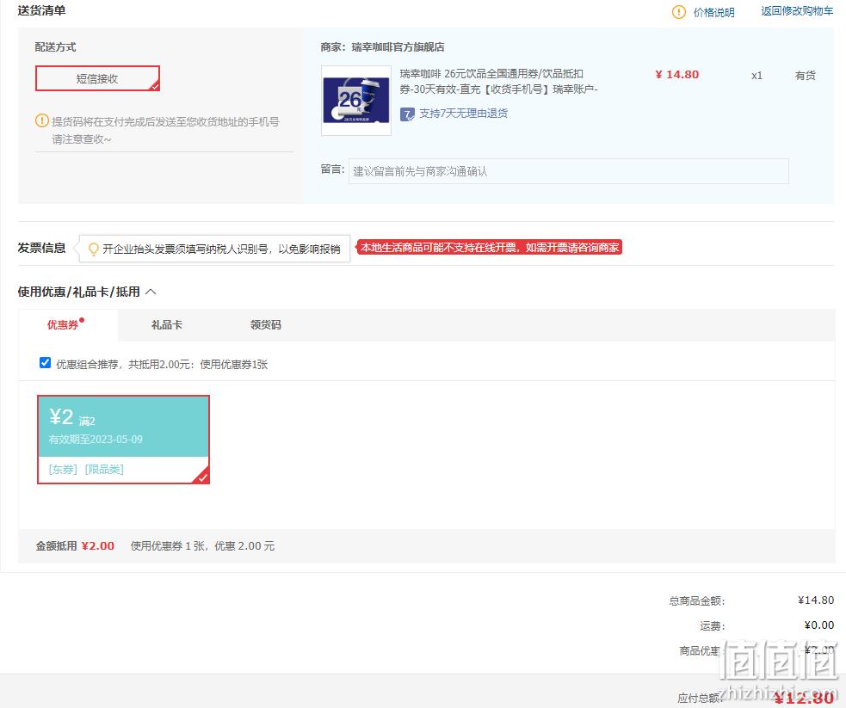
Task: Click the 发票信息 heading
Action: (x=41, y=248)
